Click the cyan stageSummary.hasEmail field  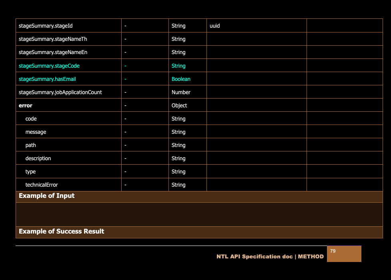pos(47,79)
